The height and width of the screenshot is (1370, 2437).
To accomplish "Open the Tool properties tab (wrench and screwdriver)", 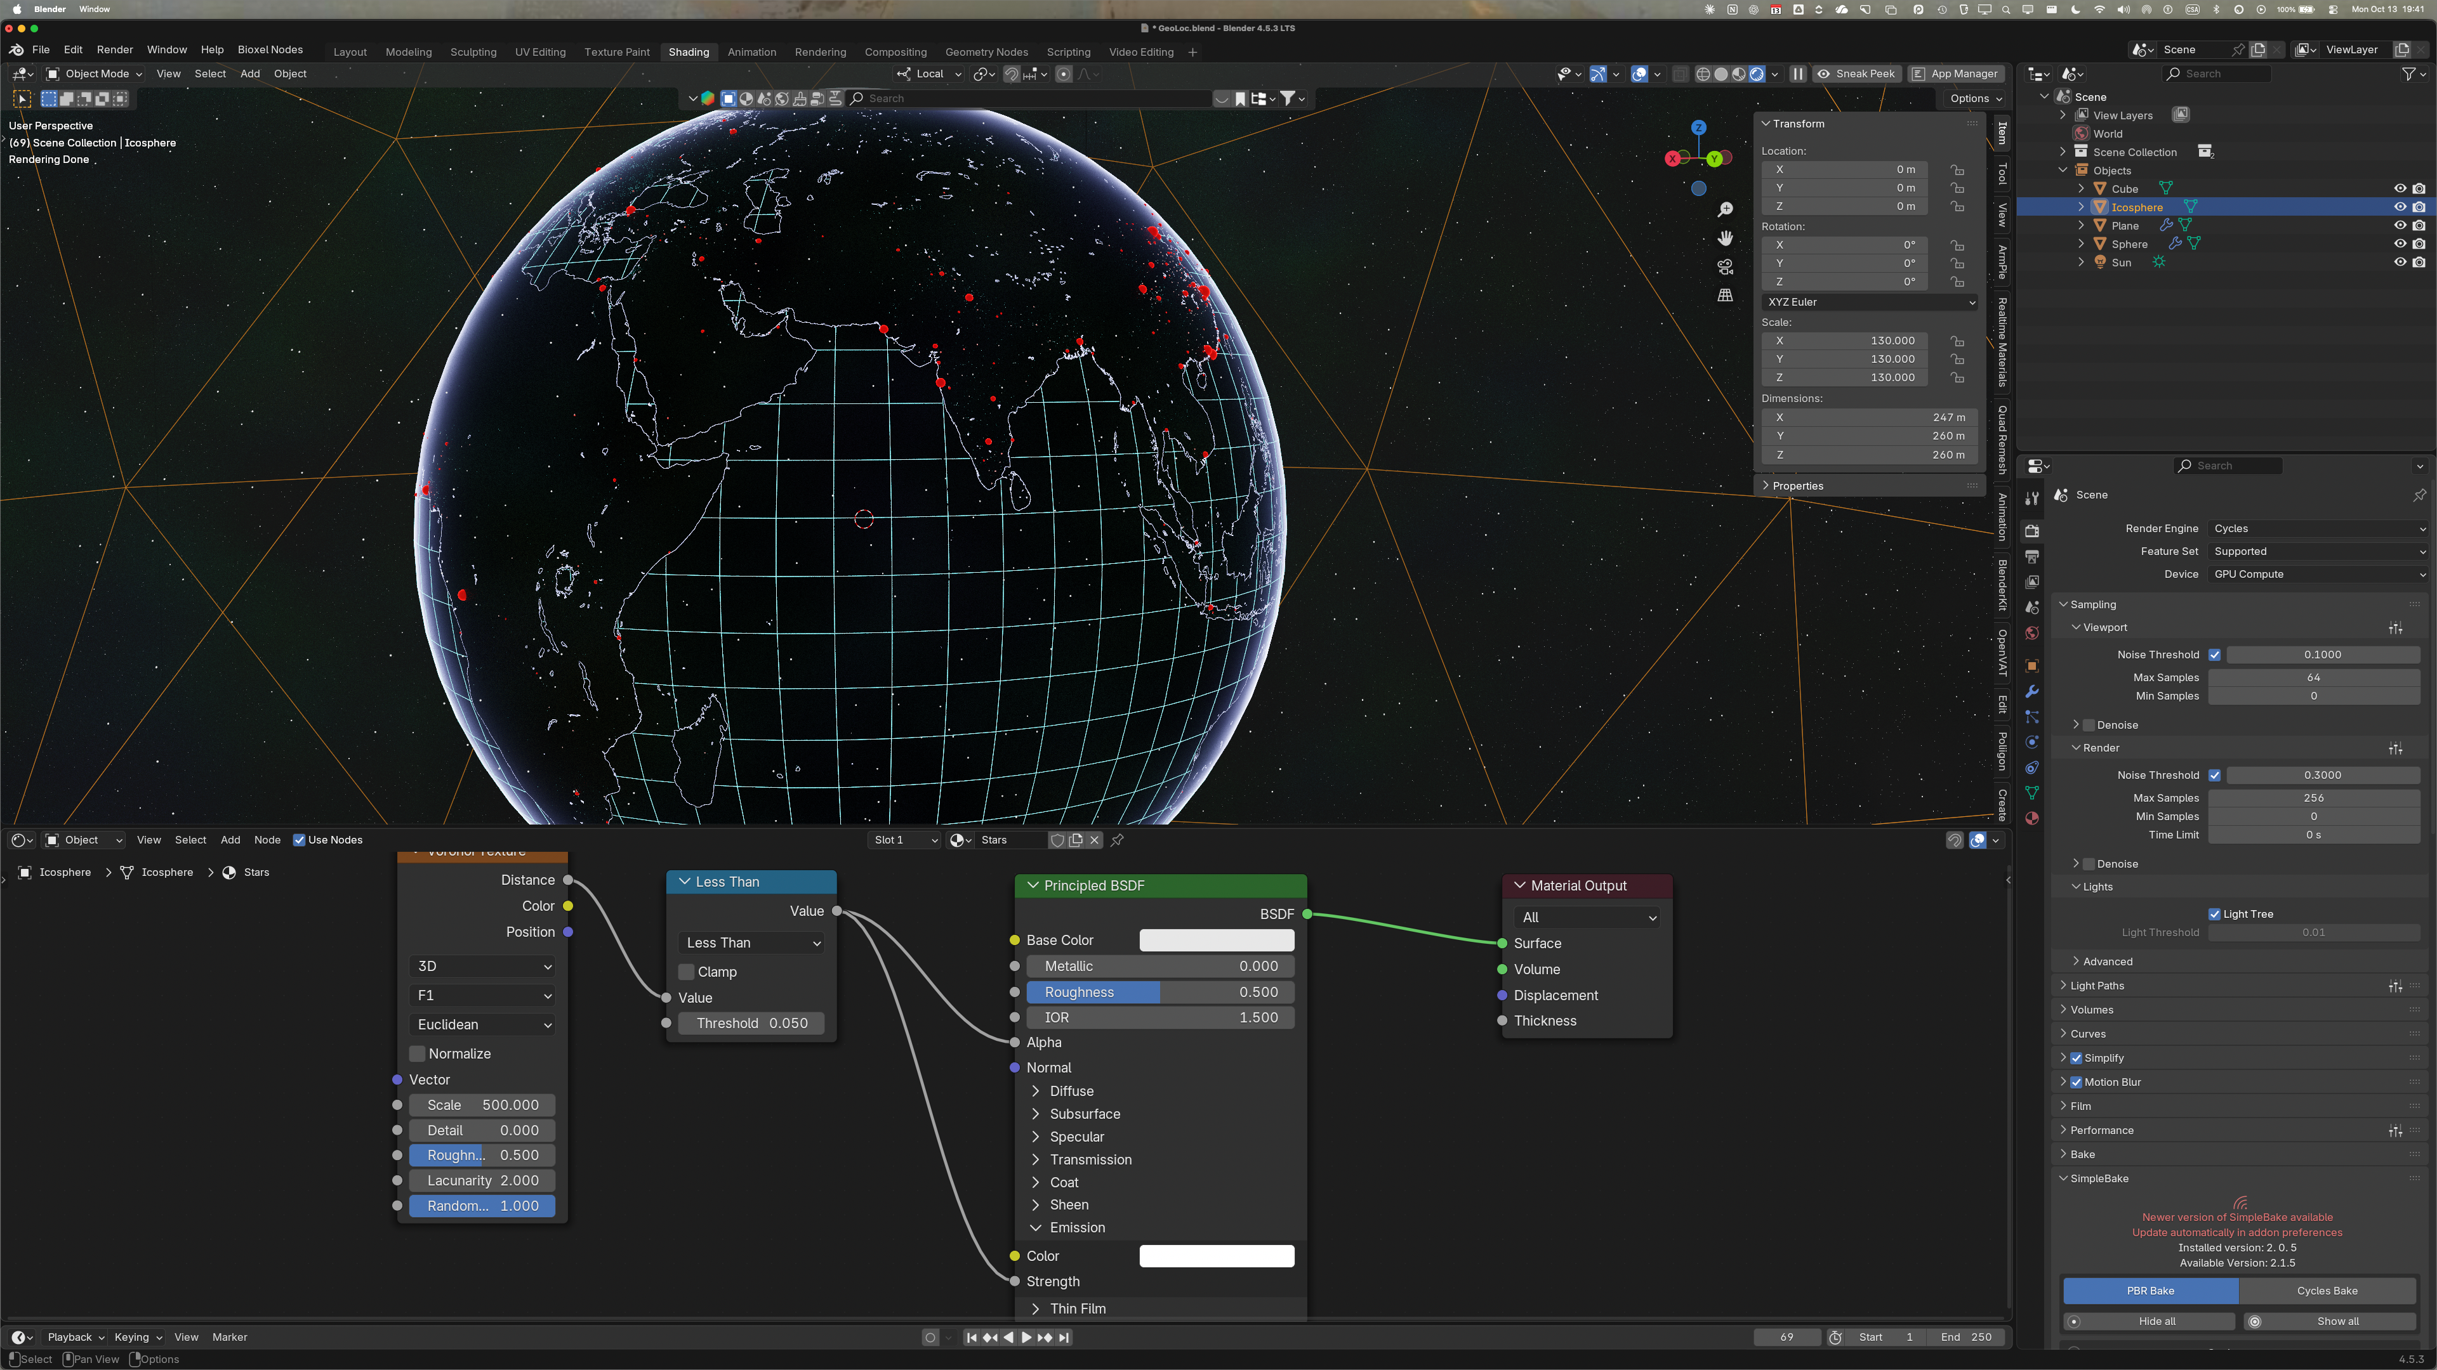I will 2031,499.
